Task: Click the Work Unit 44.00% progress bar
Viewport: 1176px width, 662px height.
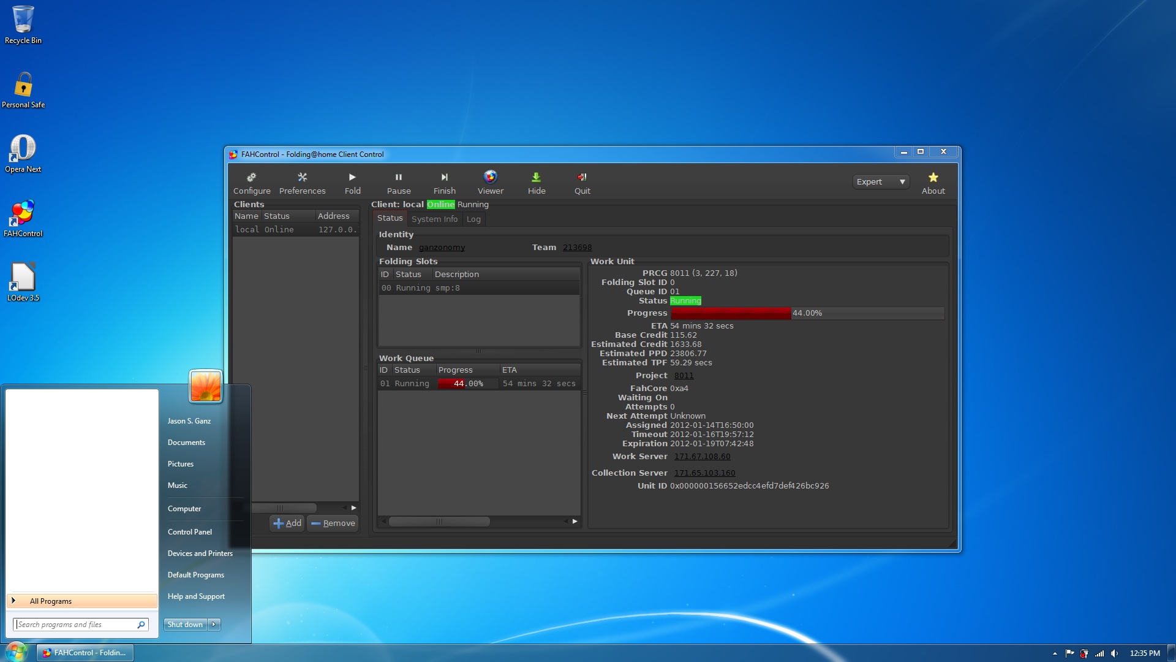Action: pos(807,313)
